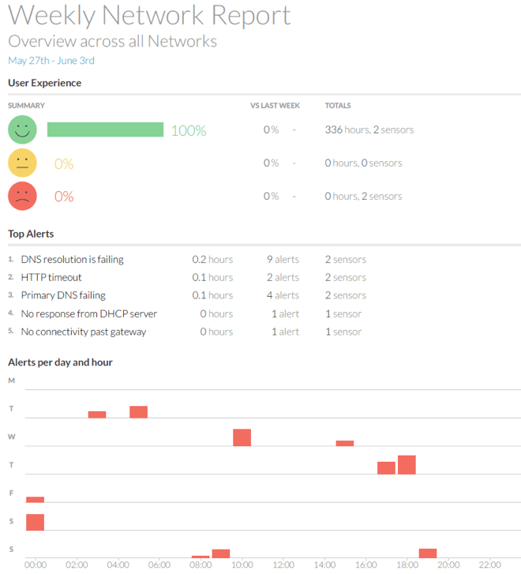Image resolution: width=521 pixels, height=574 pixels.
Task: Click the 336 hours, 2 sensors total
Action: point(369,129)
